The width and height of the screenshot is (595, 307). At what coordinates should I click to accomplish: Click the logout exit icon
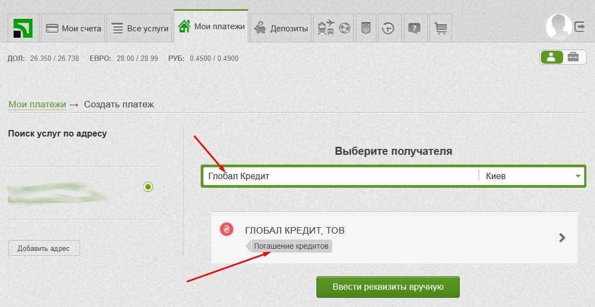580,27
